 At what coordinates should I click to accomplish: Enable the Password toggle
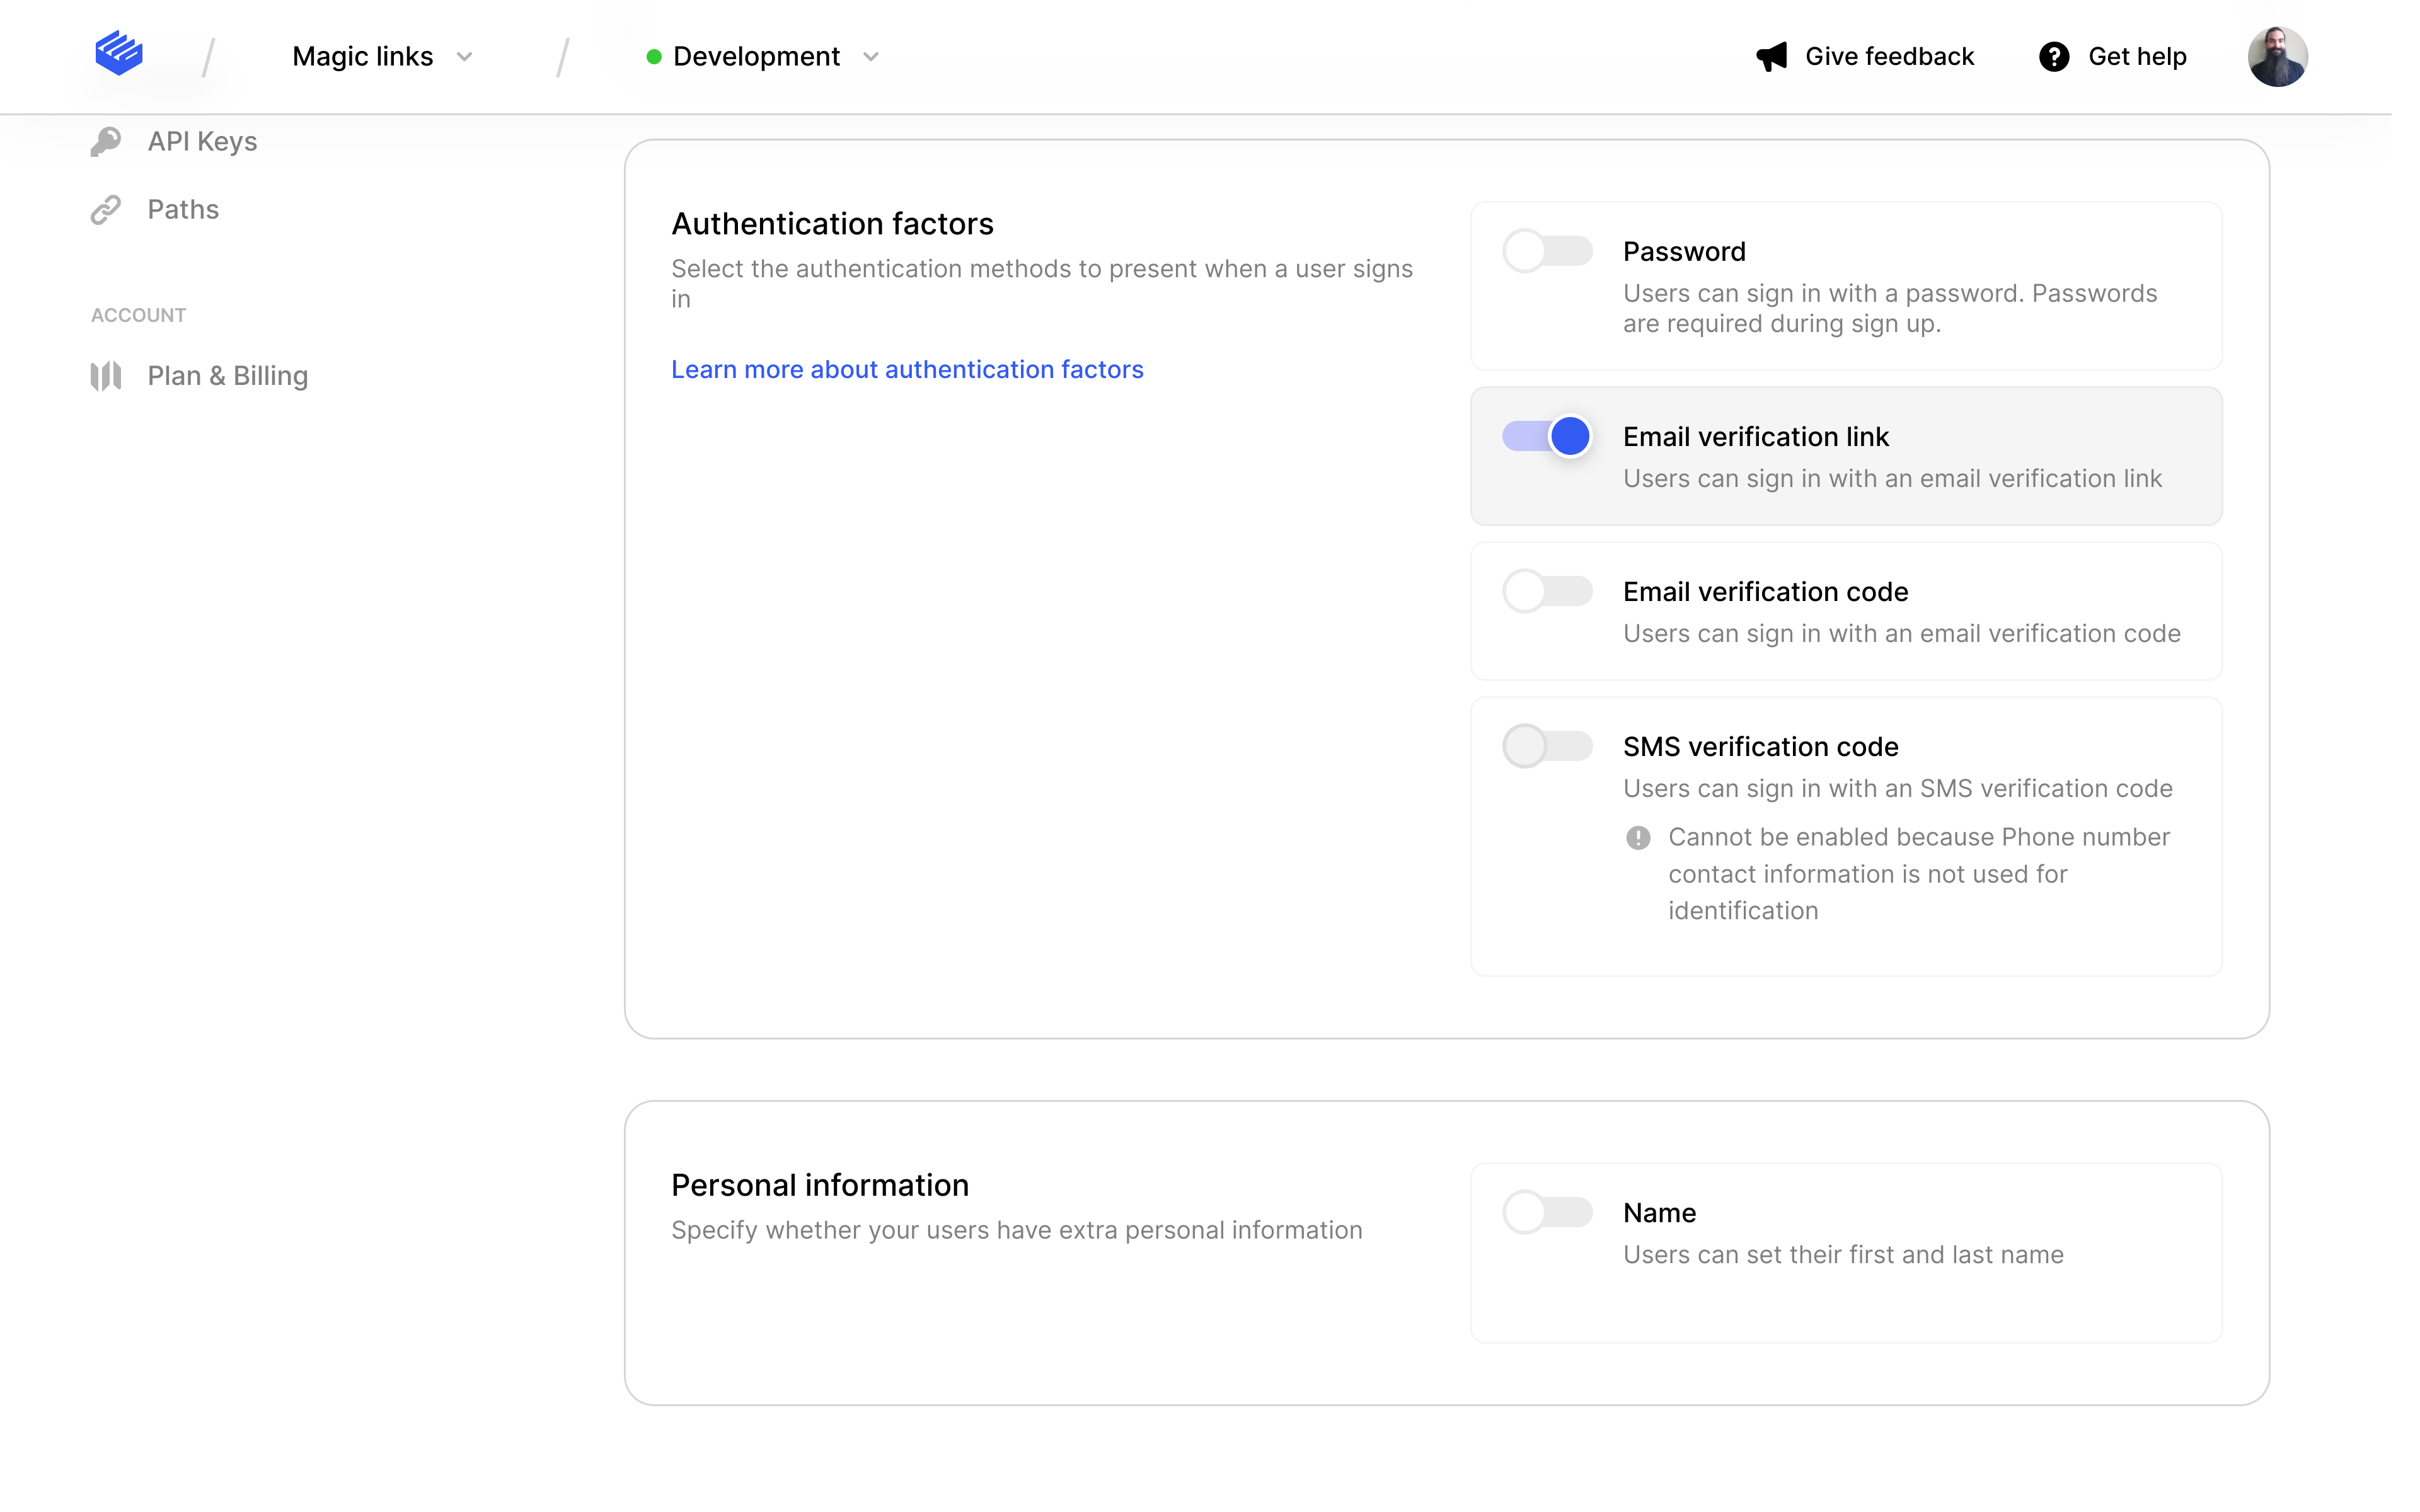1547,251
